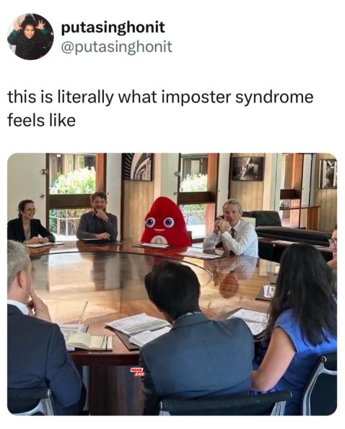Click the open notebook on the table

pos(89,342)
